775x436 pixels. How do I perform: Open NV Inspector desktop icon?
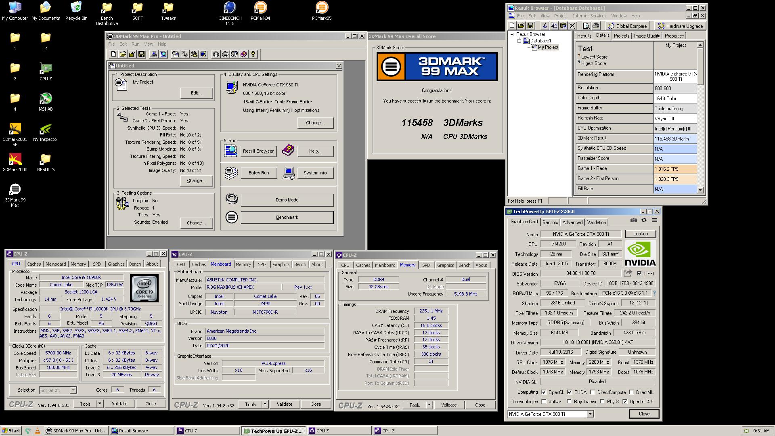pyautogui.click(x=46, y=132)
